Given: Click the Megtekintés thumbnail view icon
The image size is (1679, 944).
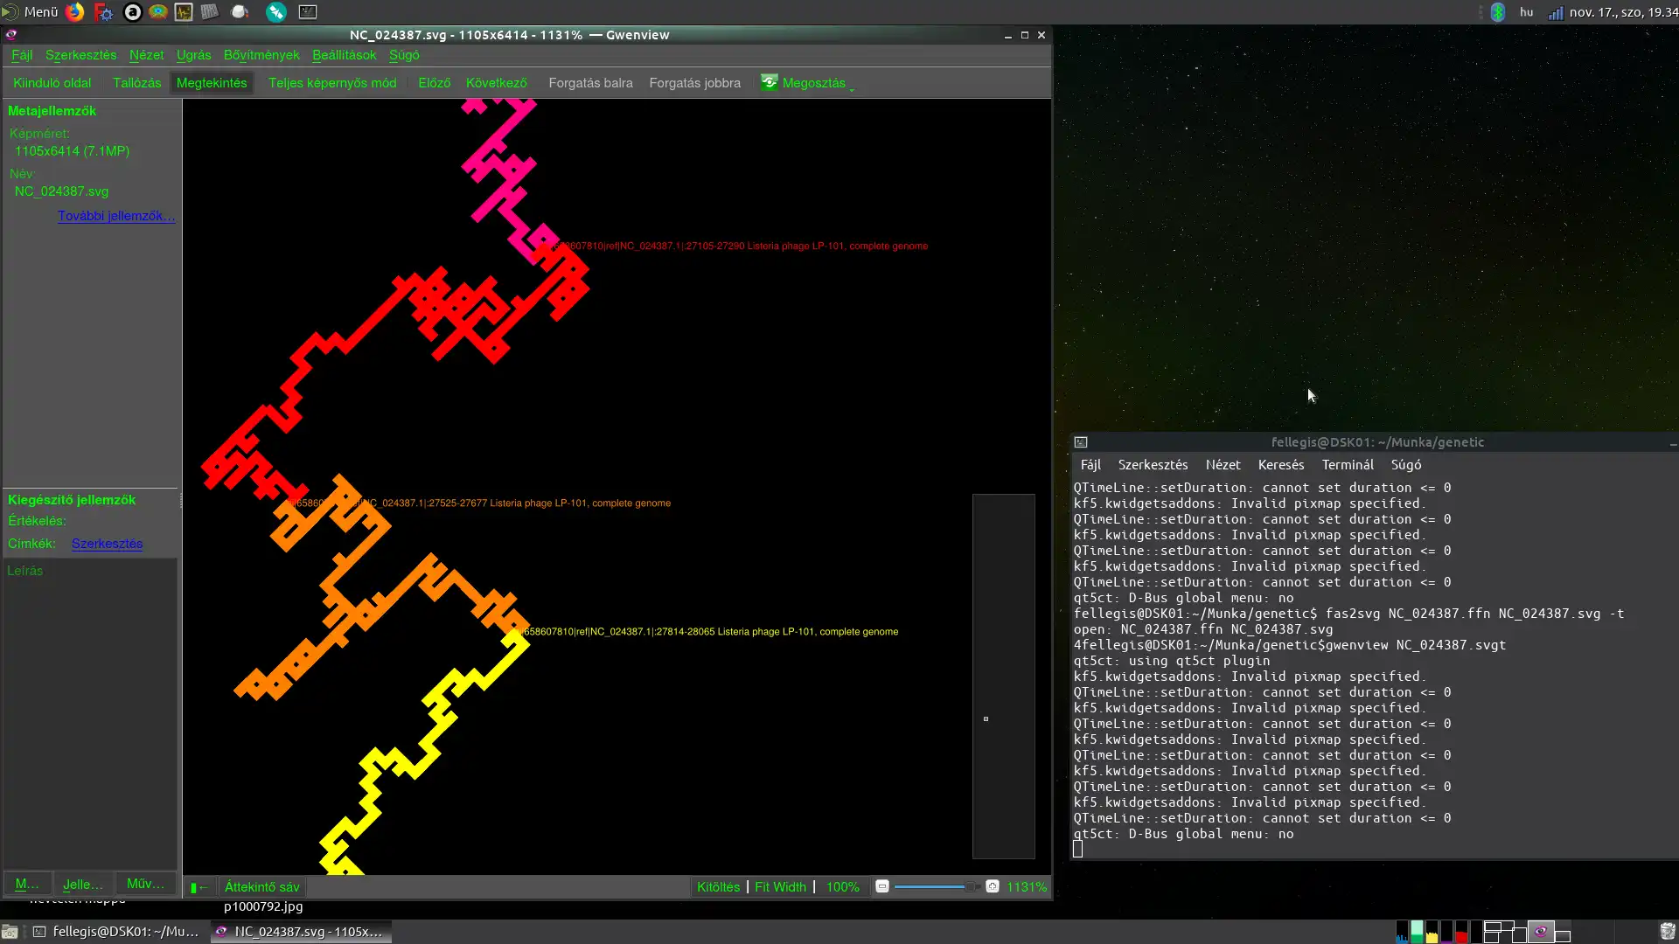Looking at the screenshot, I should tap(211, 82).
